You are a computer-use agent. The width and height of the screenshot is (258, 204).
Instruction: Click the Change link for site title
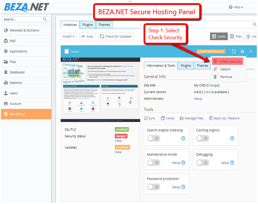coord(213,85)
